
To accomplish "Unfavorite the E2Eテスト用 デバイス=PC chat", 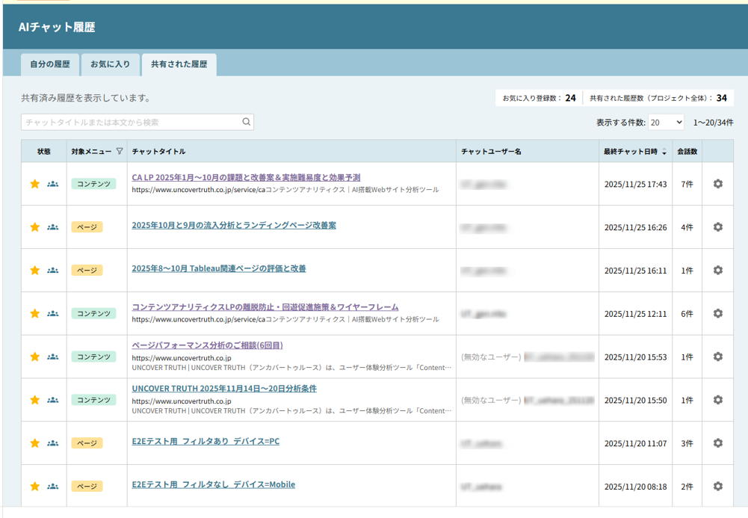I will click(34, 443).
